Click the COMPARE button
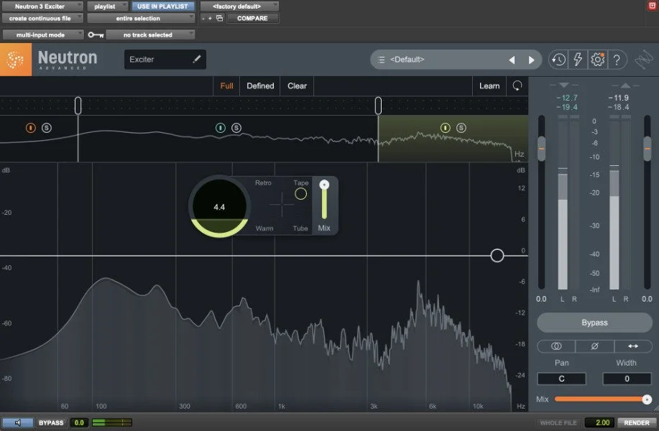Viewport: 659px width, 431px height. (252, 18)
